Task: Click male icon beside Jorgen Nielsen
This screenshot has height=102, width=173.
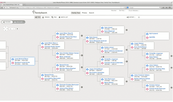Action: point(132,44)
